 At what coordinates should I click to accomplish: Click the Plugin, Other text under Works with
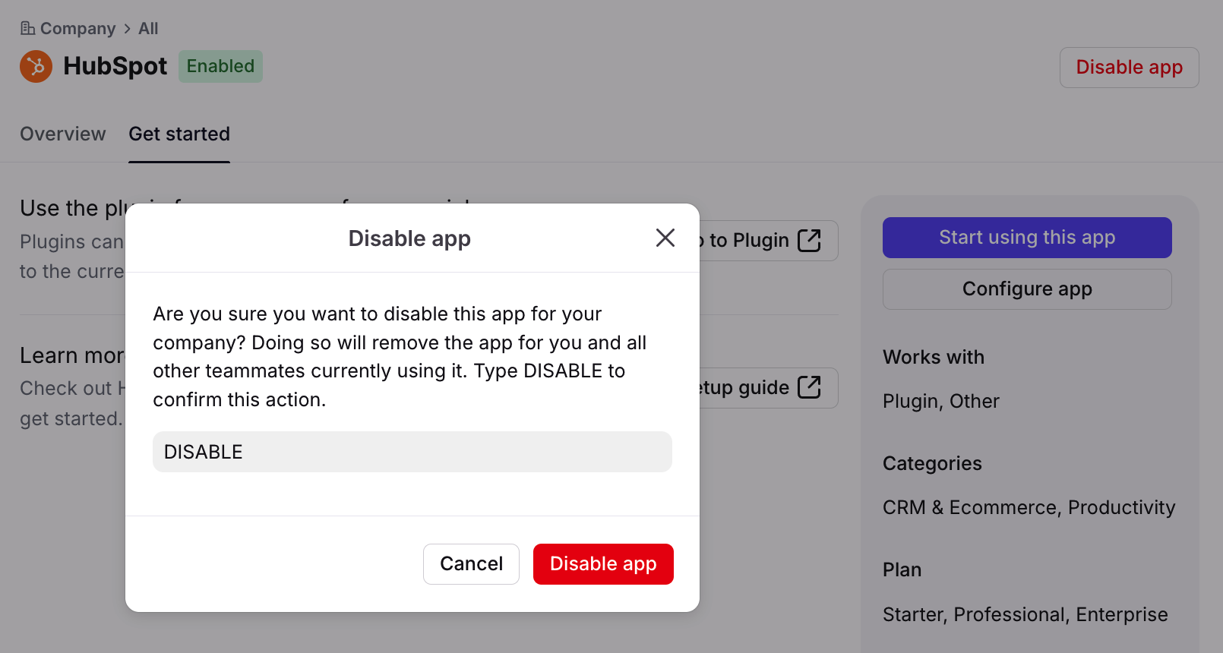[x=940, y=401]
